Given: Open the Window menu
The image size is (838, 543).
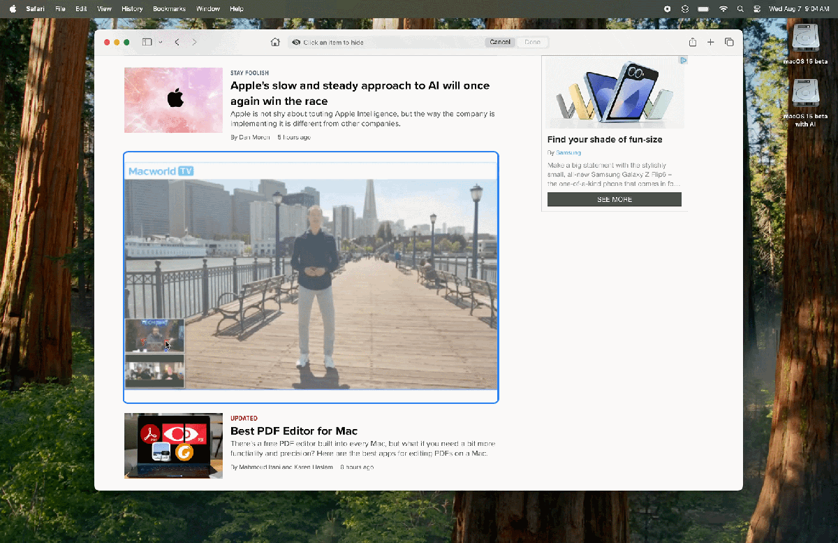Looking at the screenshot, I should pyautogui.click(x=208, y=9).
